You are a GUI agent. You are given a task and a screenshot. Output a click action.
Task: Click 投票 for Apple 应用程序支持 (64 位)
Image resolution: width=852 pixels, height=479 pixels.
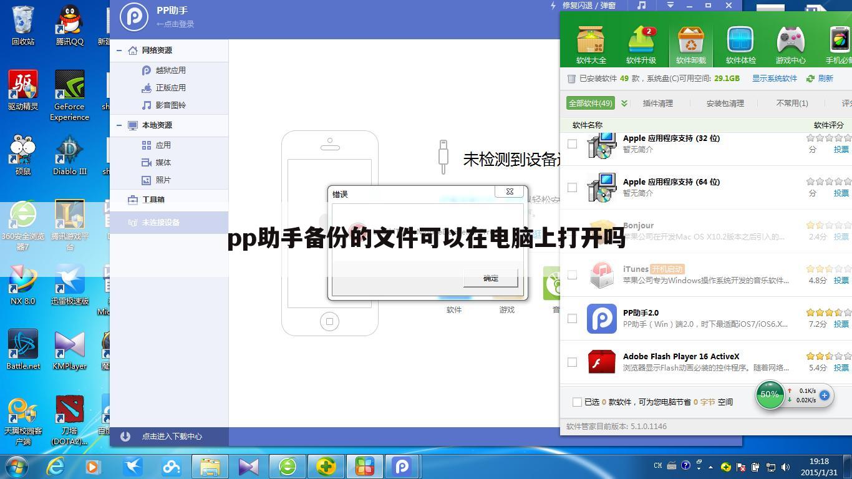pos(841,193)
